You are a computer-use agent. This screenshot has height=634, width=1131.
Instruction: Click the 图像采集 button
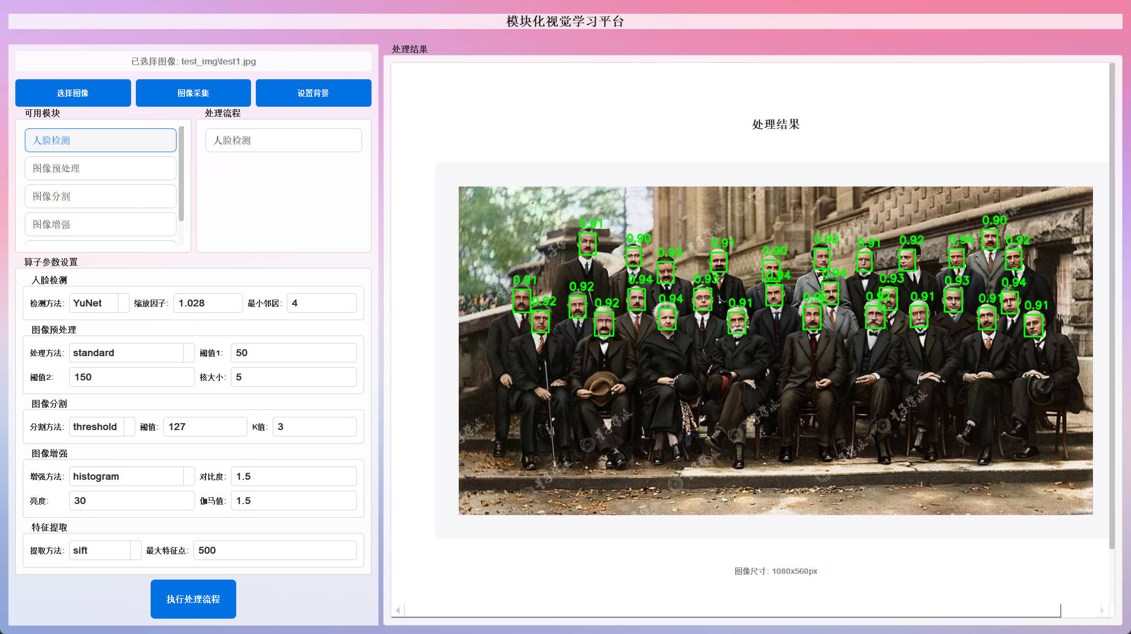pos(193,92)
